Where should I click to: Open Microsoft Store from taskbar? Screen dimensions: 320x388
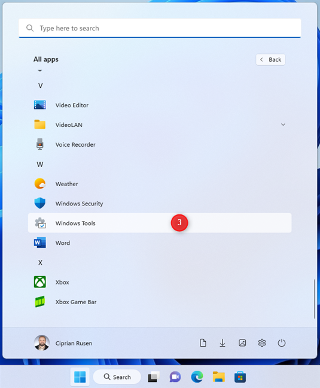point(240,377)
